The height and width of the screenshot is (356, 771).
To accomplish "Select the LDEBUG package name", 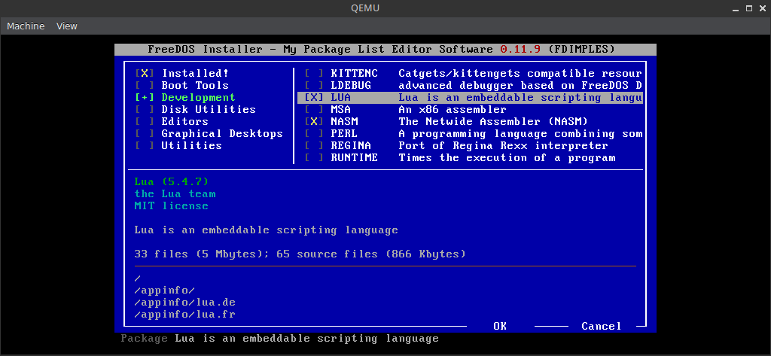I will tap(351, 86).
